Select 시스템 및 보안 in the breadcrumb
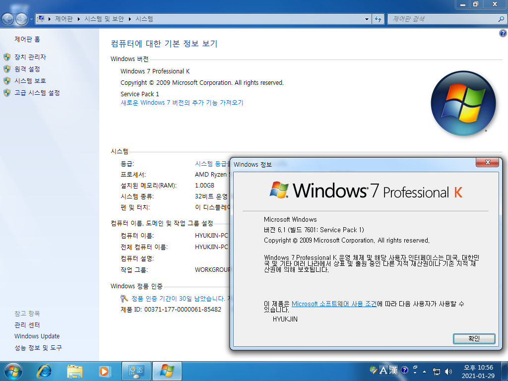 click(x=104, y=19)
